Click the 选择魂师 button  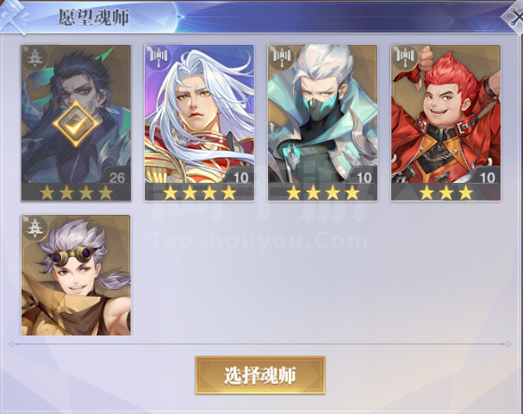(x=260, y=375)
